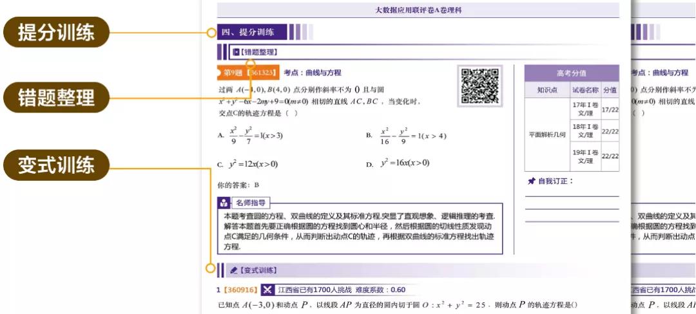The image size is (696, 314).
Task: Select answer option B x²/16 − y²/9 = 1
Action: [x=406, y=136]
